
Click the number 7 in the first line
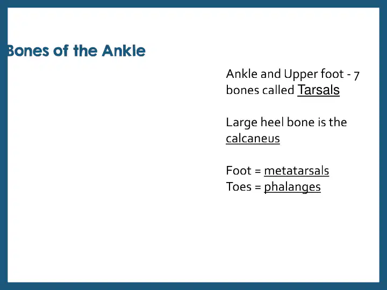(356, 76)
